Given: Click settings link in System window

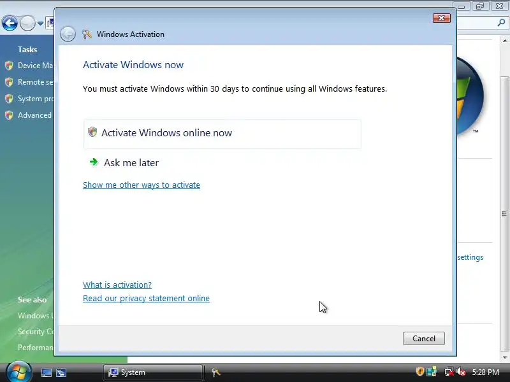Looking at the screenshot, I should coord(470,257).
